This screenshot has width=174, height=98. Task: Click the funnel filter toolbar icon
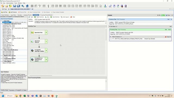pyautogui.click(x=40, y=6)
